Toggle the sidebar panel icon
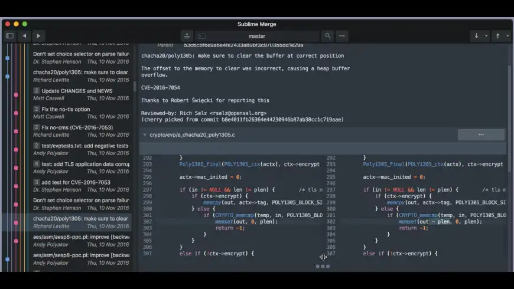This screenshot has width=514, height=289. [9, 36]
